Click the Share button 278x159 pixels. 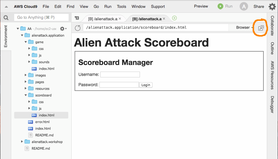(259, 7)
